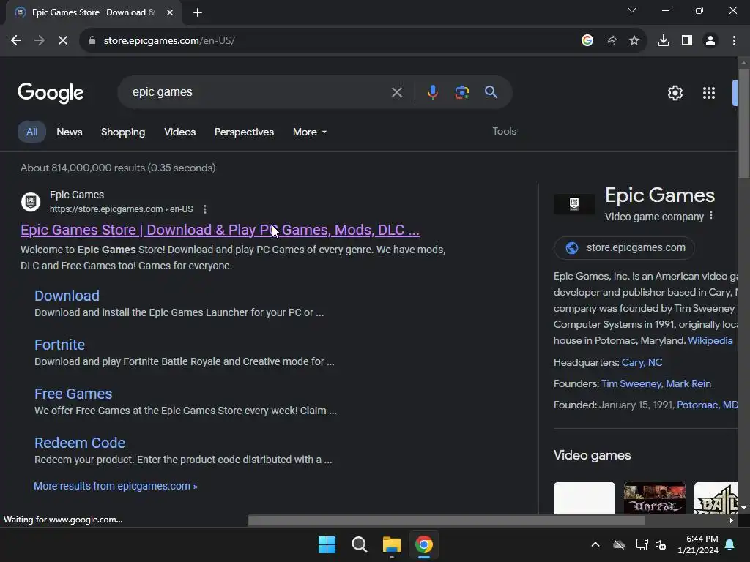
Task: Click the padlock site info icon
Action: click(92, 41)
